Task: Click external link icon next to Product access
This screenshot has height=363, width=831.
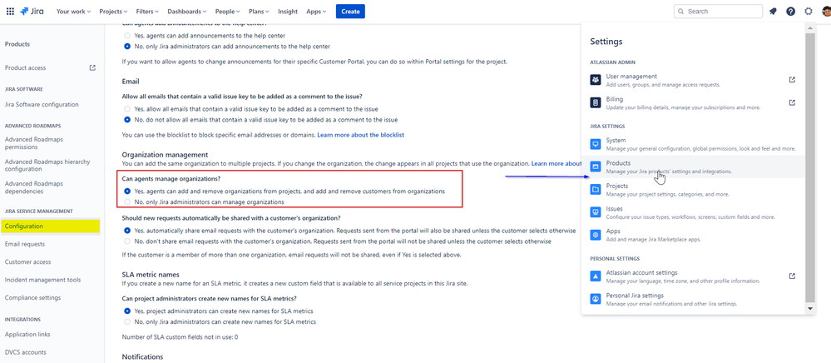Action: point(92,67)
